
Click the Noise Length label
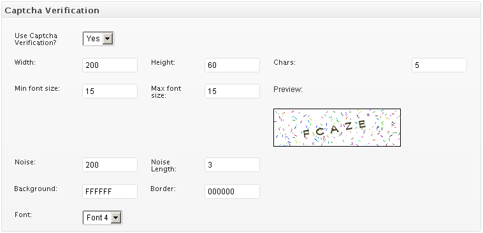[164, 166]
